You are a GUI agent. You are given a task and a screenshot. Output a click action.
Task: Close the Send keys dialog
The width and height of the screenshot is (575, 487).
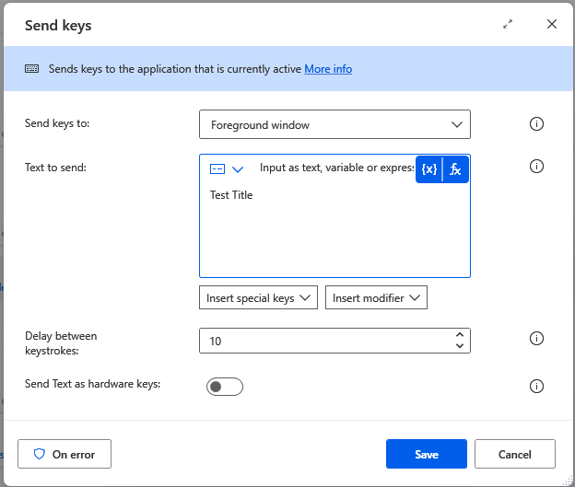[552, 24]
